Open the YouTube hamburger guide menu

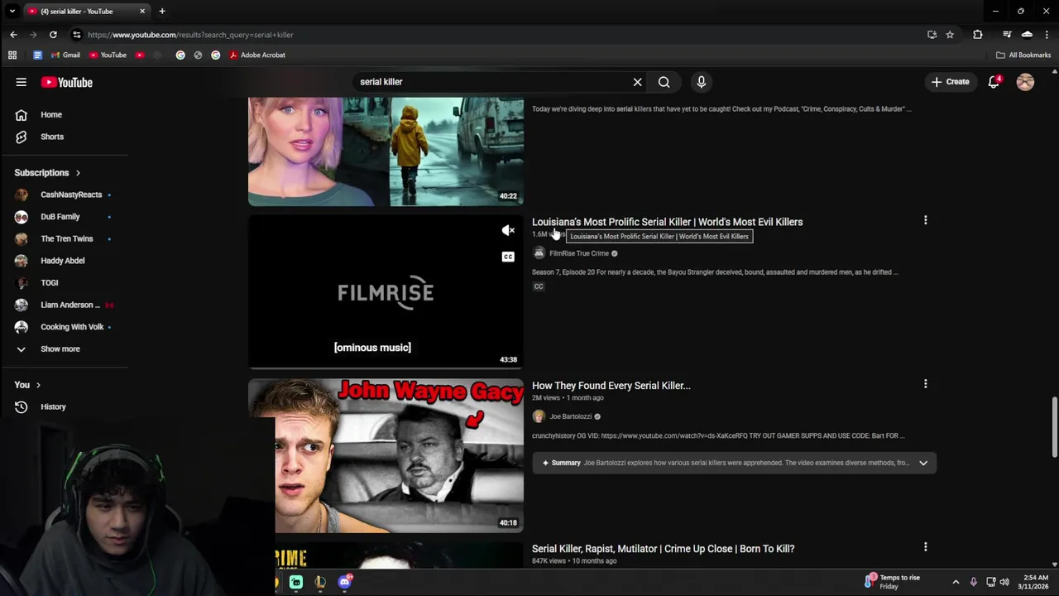coord(21,82)
